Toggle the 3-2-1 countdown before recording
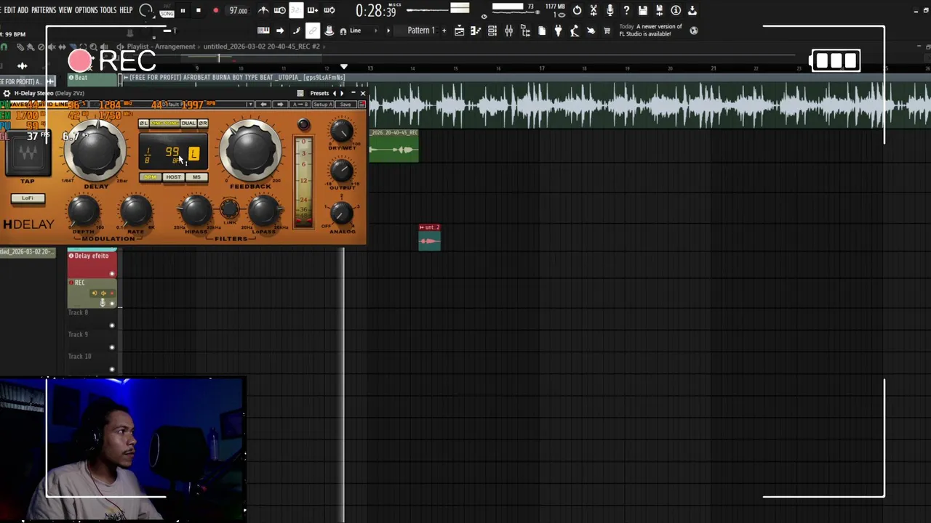The width and height of the screenshot is (931, 523). [296, 10]
